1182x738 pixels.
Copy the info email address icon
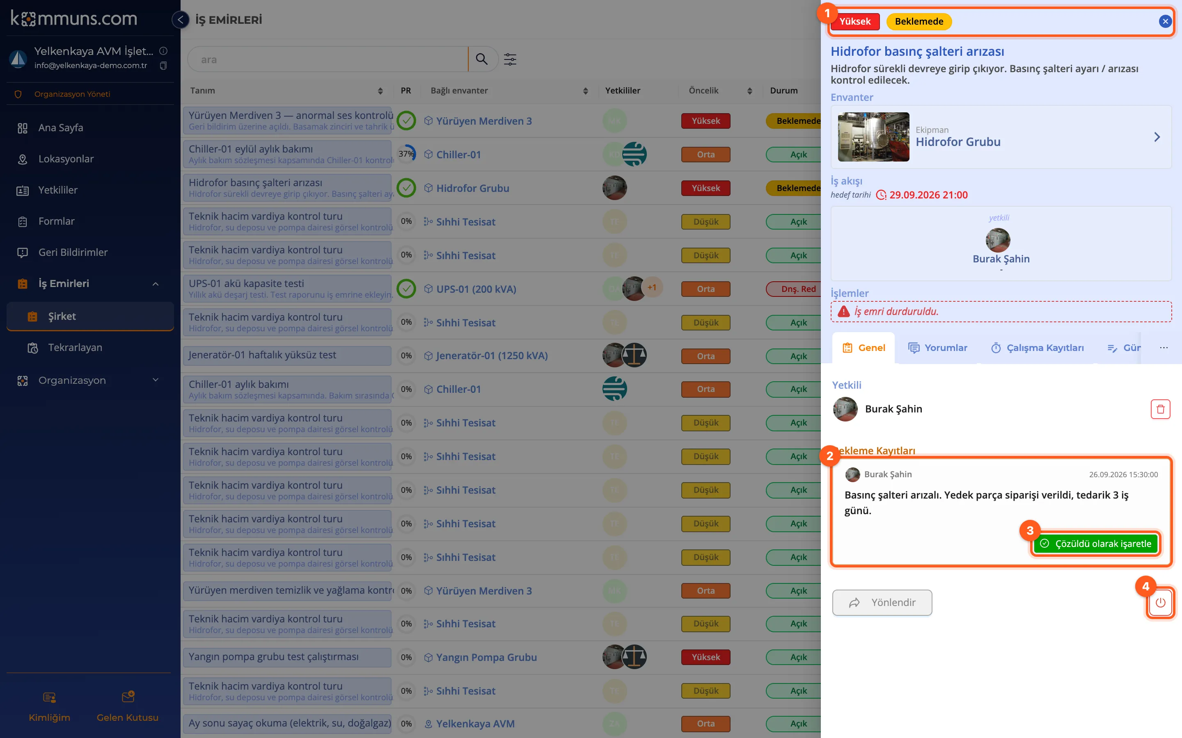click(163, 66)
